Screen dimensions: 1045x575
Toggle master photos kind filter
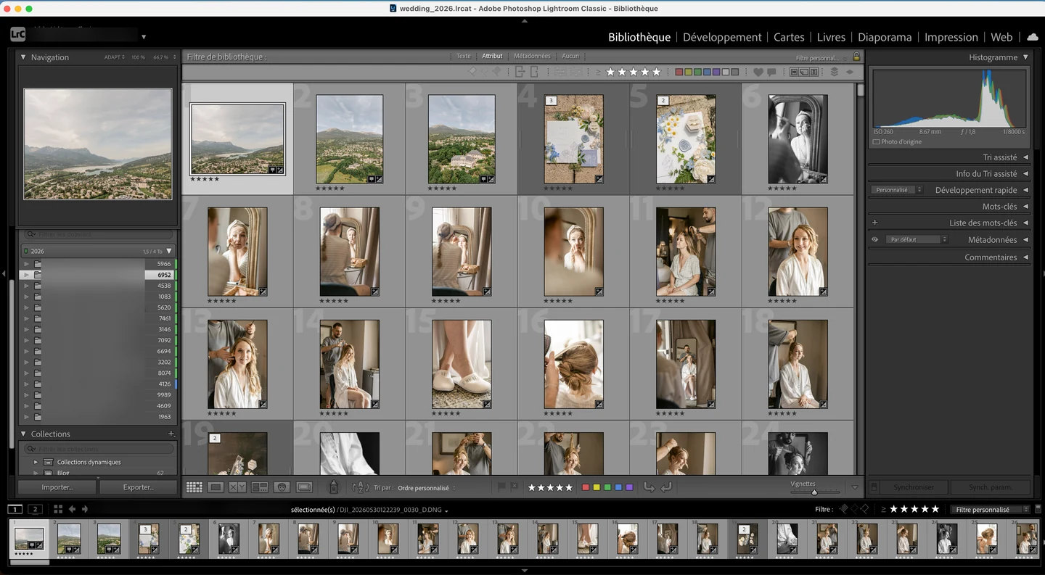794,72
